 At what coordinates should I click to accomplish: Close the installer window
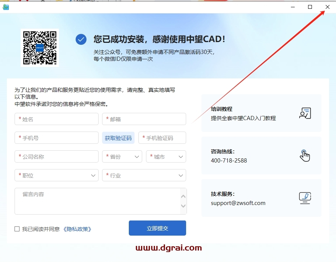point(328,7)
